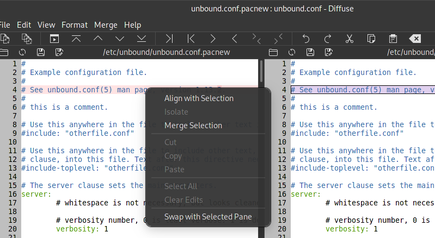Click the right pane /etc/unbound path label

click(x=411, y=52)
